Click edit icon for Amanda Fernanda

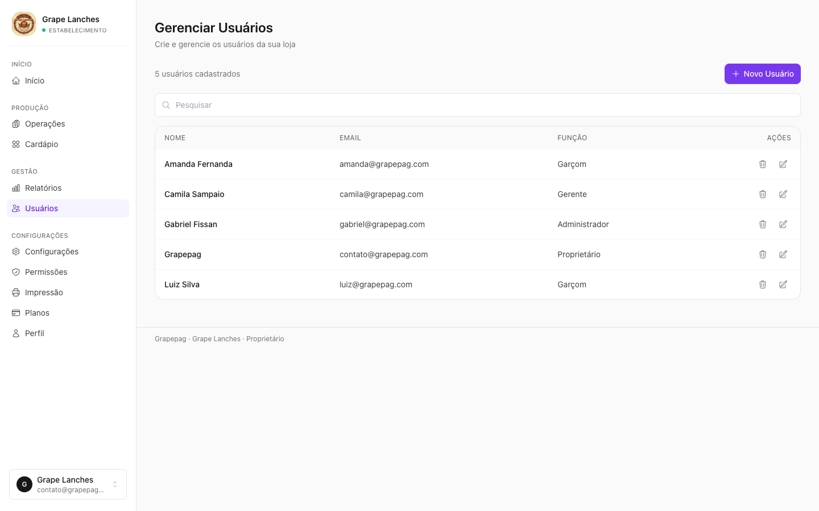tap(783, 164)
